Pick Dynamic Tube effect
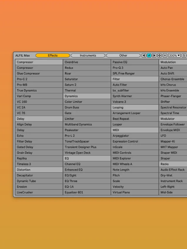Screen dimensions: 187x249 pos(39,181)
